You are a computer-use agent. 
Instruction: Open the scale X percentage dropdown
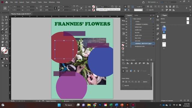[52, 7]
